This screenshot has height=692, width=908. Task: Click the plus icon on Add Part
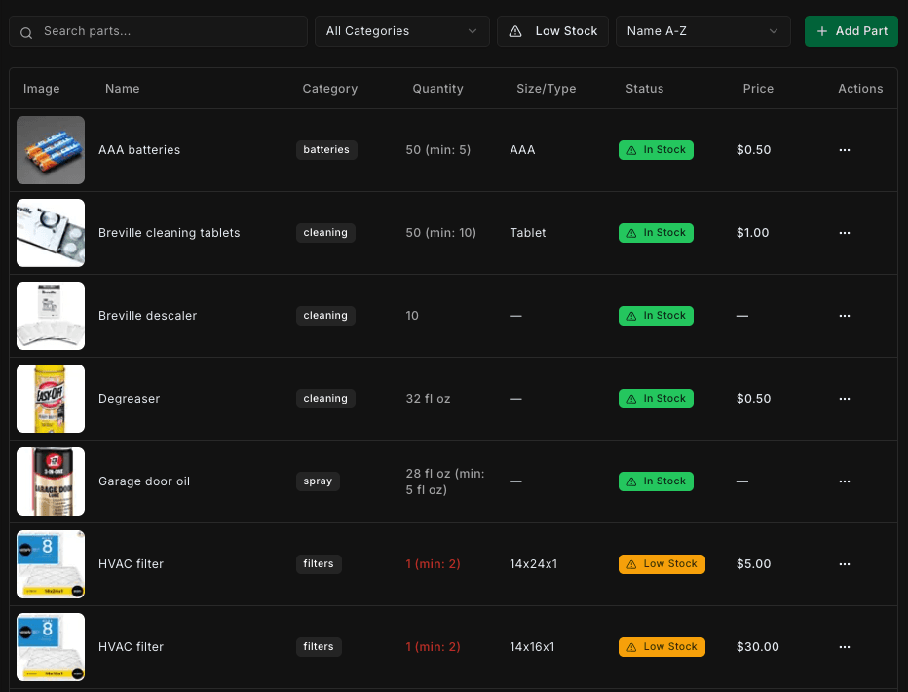(821, 30)
